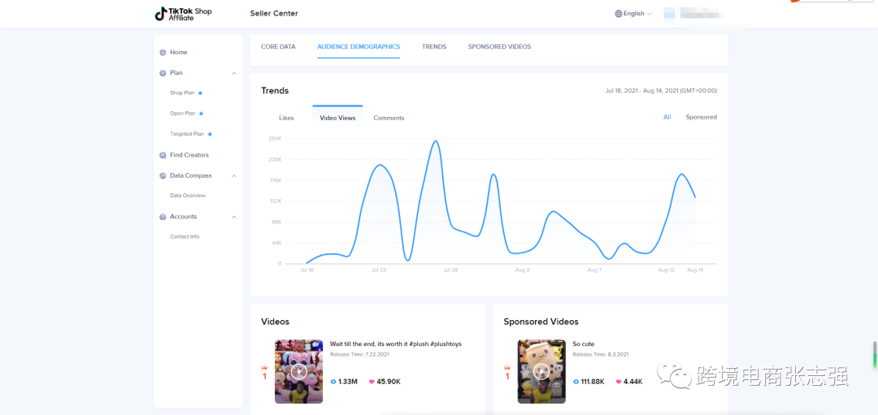Click the Accounts sidebar icon
The height and width of the screenshot is (415, 878).
pos(163,217)
